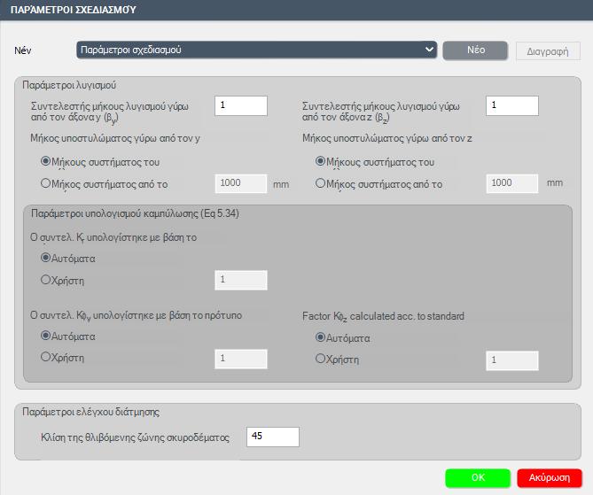Click the Kφy user value field
The width and height of the screenshot is (593, 495).
pyautogui.click(x=241, y=359)
